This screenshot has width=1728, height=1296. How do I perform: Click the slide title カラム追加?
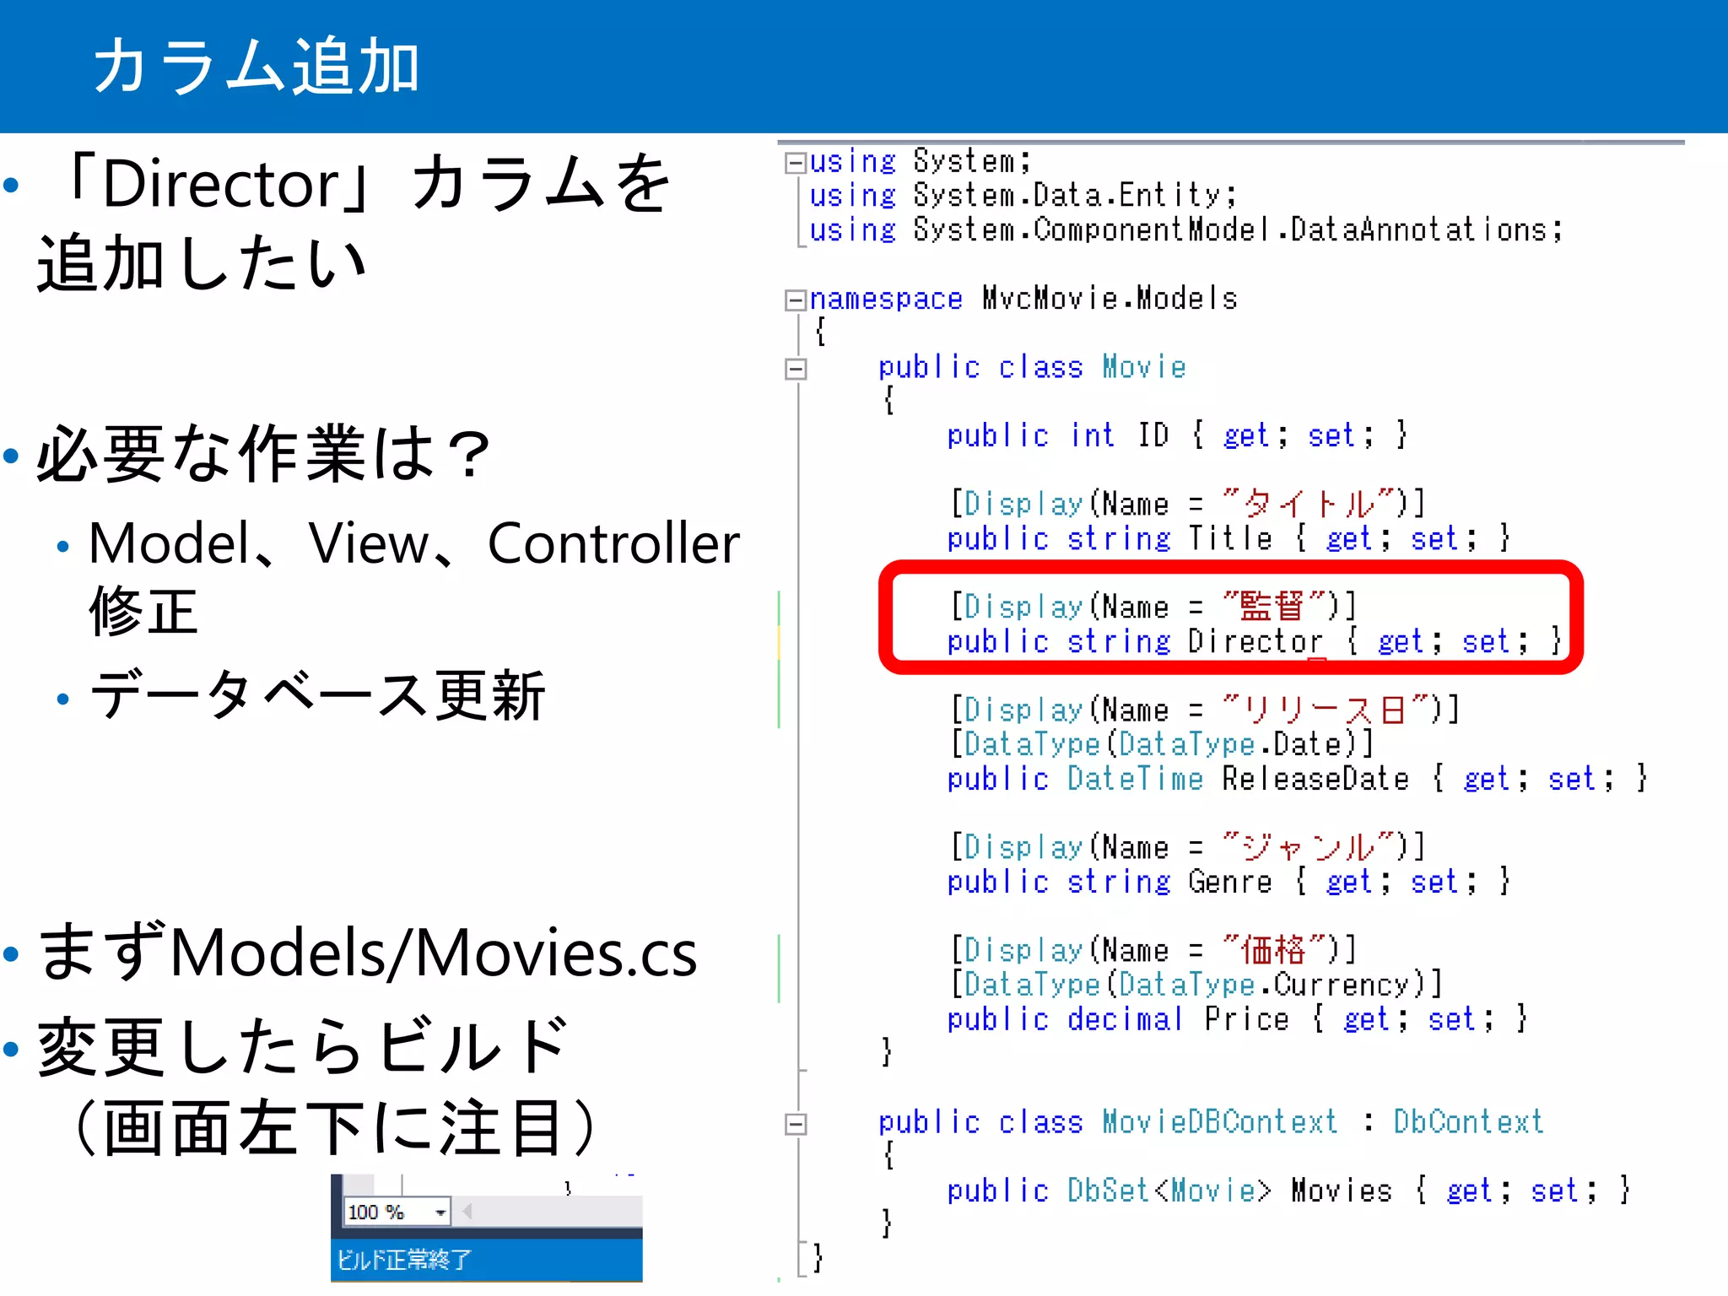pos(256,66)
